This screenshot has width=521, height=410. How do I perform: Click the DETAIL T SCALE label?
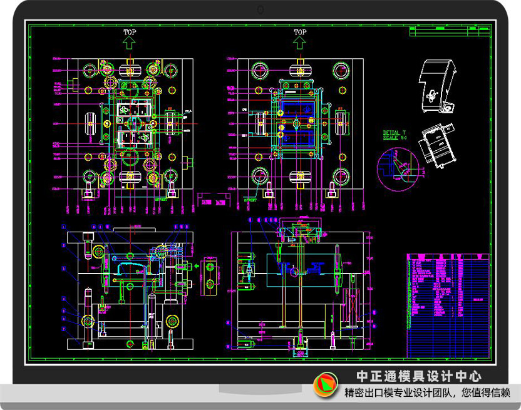(x=395, y=135)
